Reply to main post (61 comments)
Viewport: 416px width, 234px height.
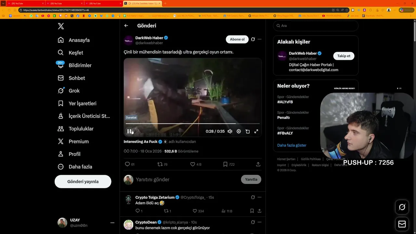tap(130, 164)
